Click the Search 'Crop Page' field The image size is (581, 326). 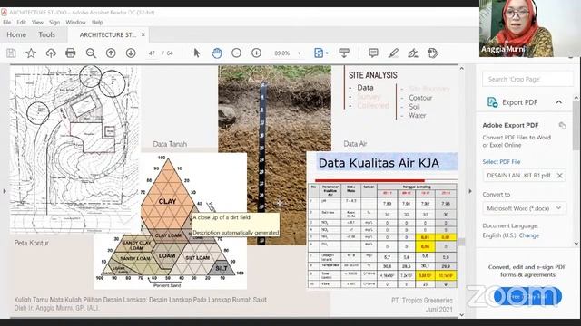pyautogui.click(x=527, y=79)
